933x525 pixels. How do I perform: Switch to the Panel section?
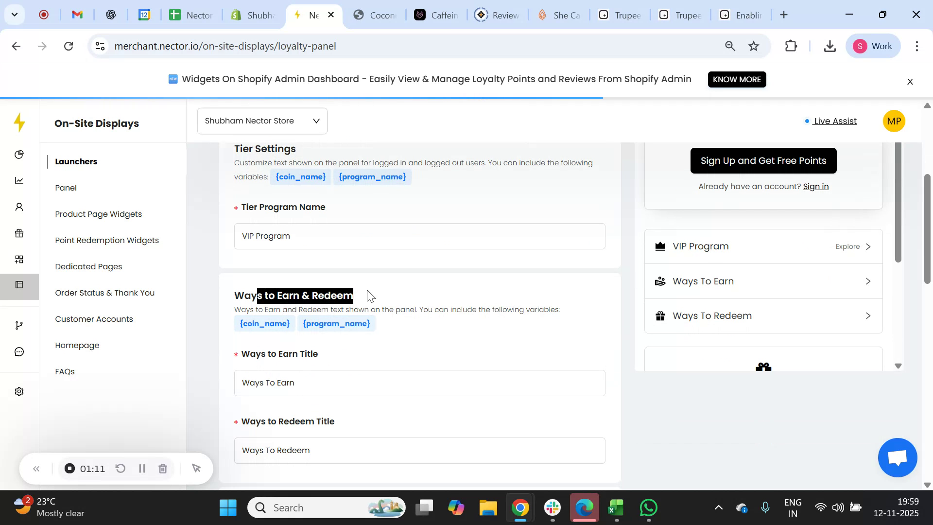click(x=66, y=188)
